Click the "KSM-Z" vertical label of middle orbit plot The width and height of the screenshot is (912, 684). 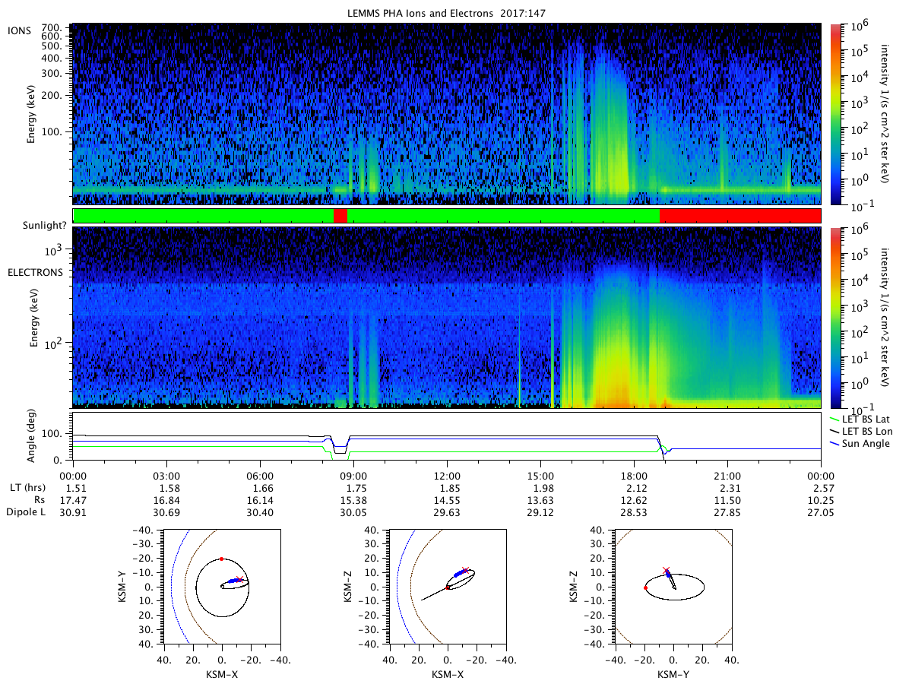coord(350,587)
